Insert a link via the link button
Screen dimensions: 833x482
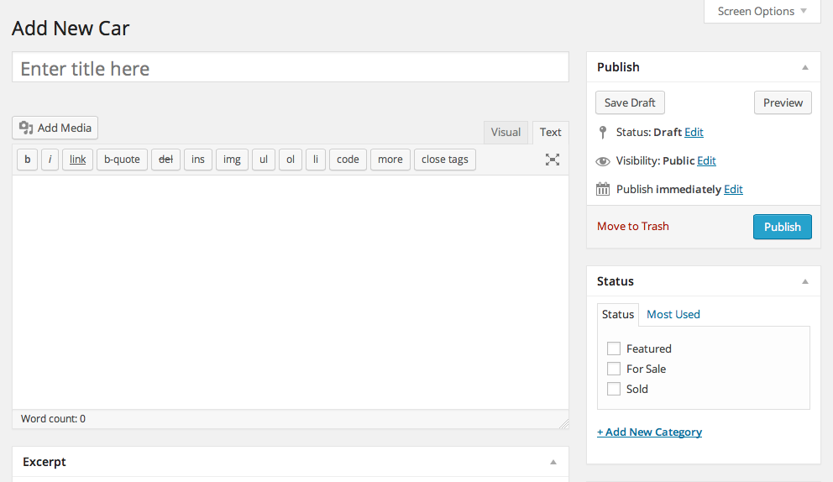(77, 160)
